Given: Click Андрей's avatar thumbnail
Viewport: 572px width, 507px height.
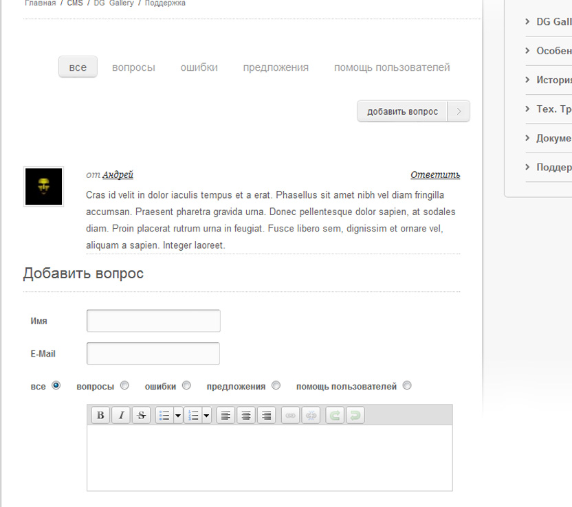Looking at the screenshot, I should [x=44, y=187].
